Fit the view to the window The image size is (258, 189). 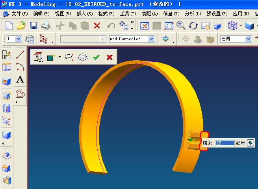145,26
